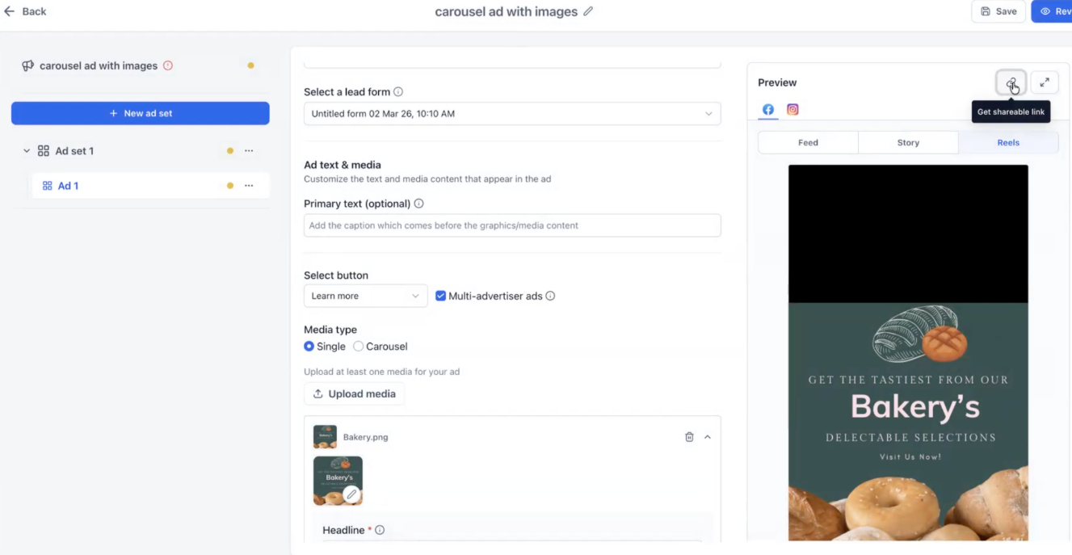The height and width of the screenshot is (555, 1072).
Task: Click the Upload media button
Action: click(x=354, y=394)
